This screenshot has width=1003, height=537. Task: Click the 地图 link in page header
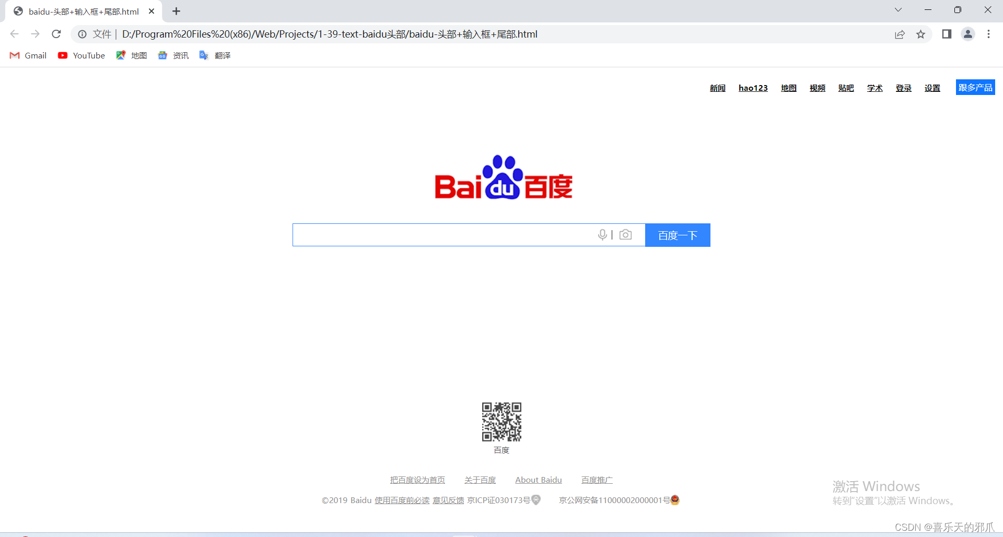point(789,88)
